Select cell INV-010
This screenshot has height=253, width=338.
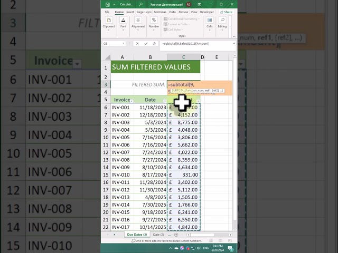(x=122, y=174)
